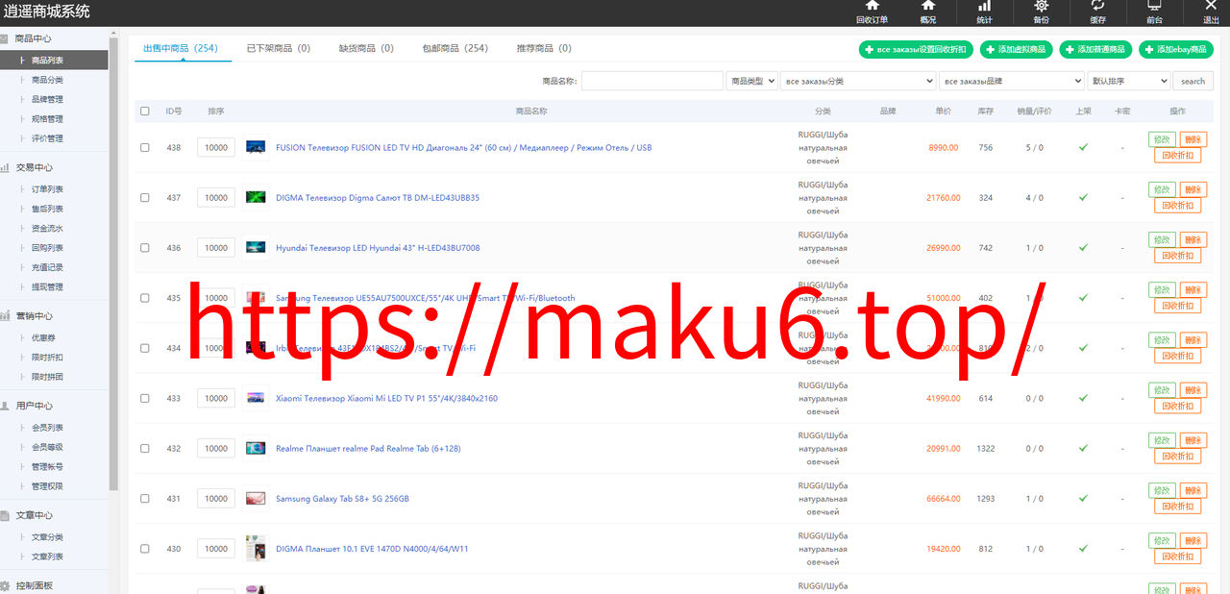Switch to the 包邮商品 (254) tab
Viewport: 1230px width, 594px height.
click(x=455, y=48)
